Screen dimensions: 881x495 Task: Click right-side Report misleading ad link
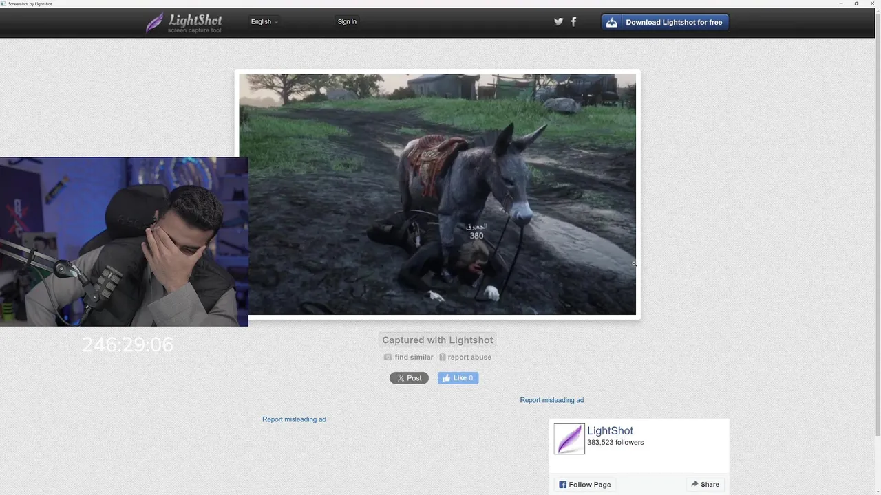(x=552, y=400)
